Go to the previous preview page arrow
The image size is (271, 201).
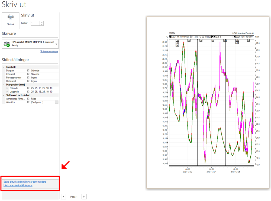(x=64, y=196)
